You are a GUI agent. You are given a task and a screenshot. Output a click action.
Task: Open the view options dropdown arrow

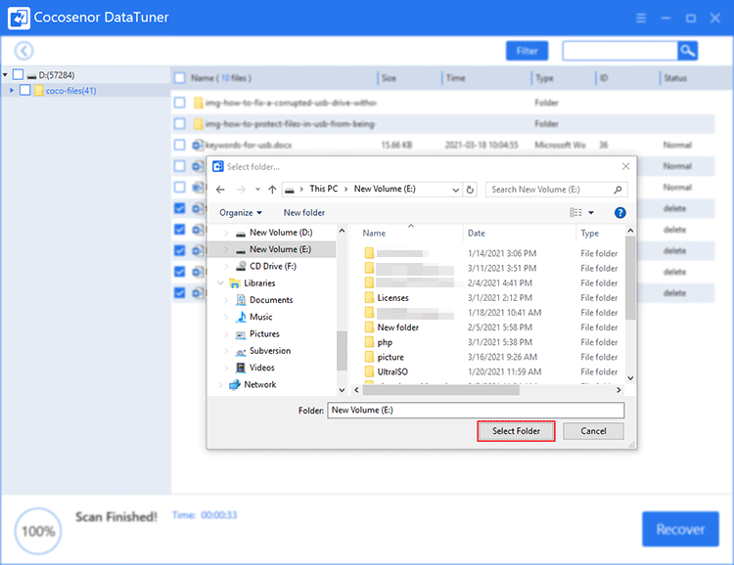[591, 213]
